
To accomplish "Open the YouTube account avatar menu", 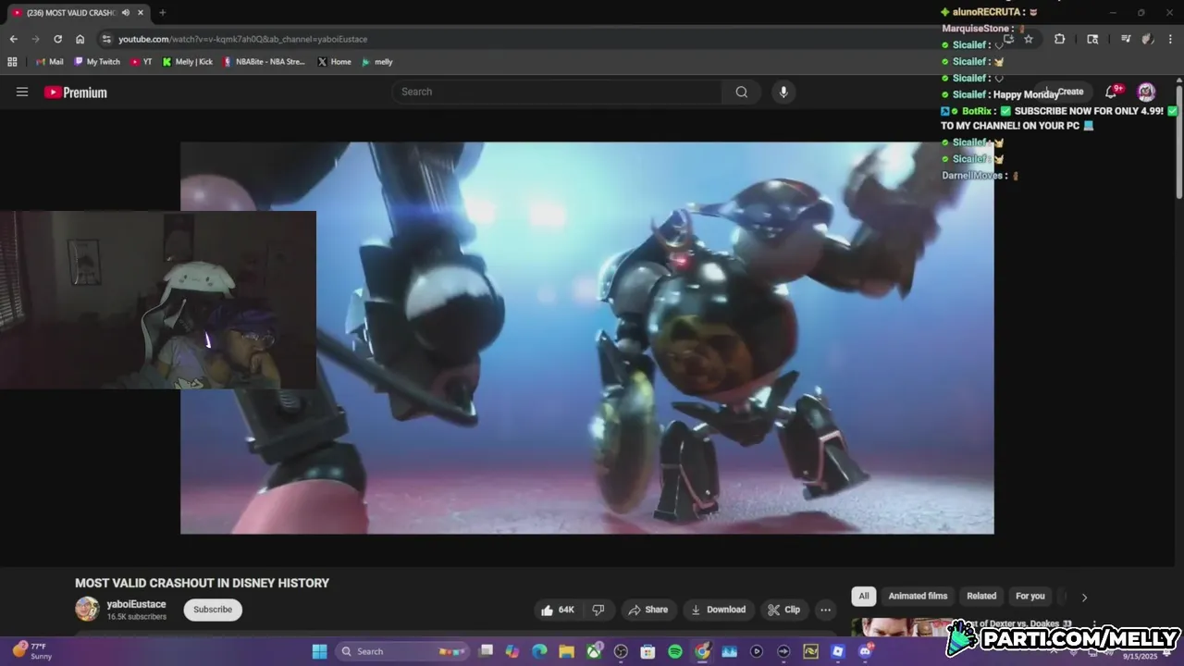I will 1146,92.
